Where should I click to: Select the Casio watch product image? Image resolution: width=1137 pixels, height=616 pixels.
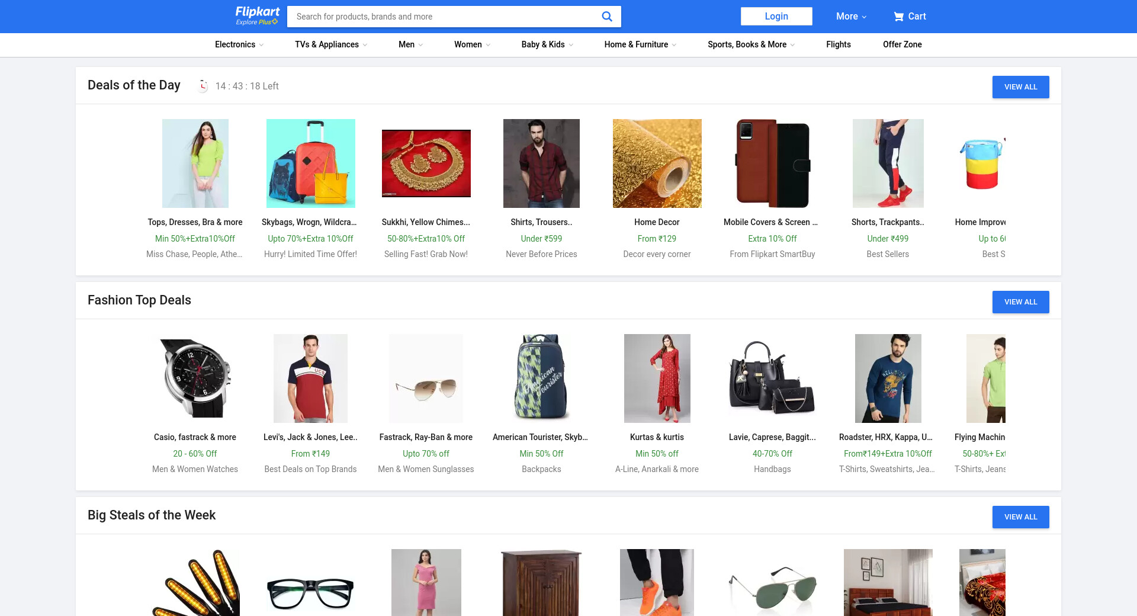coord(195,378)
